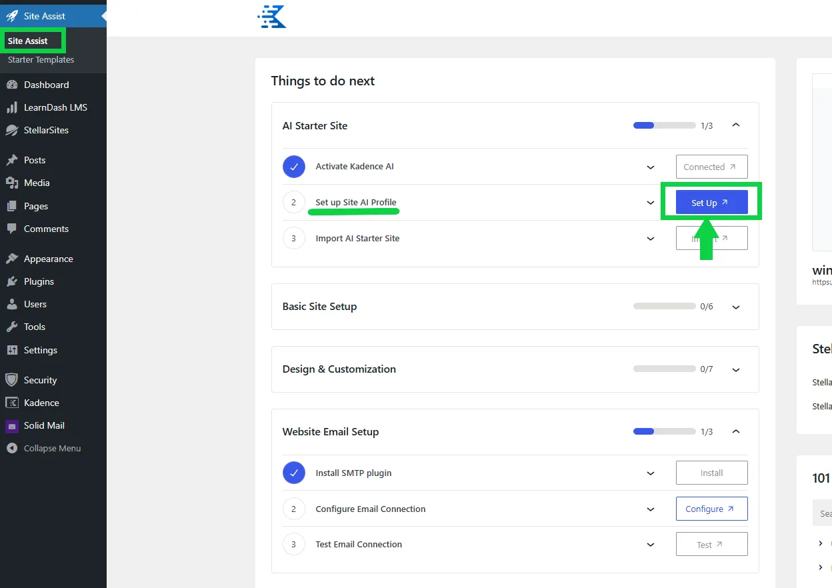This screenshot has height=588, width=832.
Task: Expand the Activate Kadence AI row details
Action: point(651,167)
